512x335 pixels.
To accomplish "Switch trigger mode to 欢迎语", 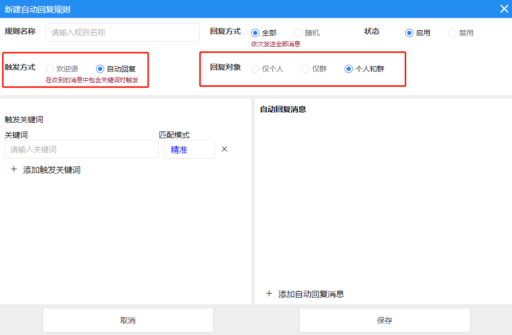I will [50, 67].
